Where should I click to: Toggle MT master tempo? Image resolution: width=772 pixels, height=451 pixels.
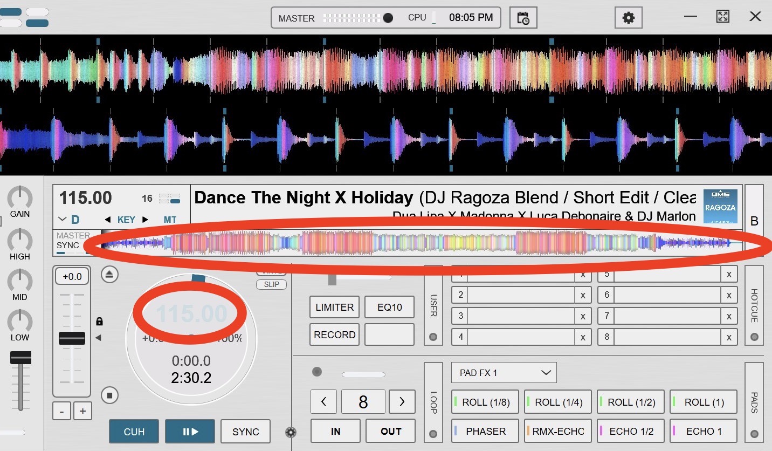(x=170, y=220)
